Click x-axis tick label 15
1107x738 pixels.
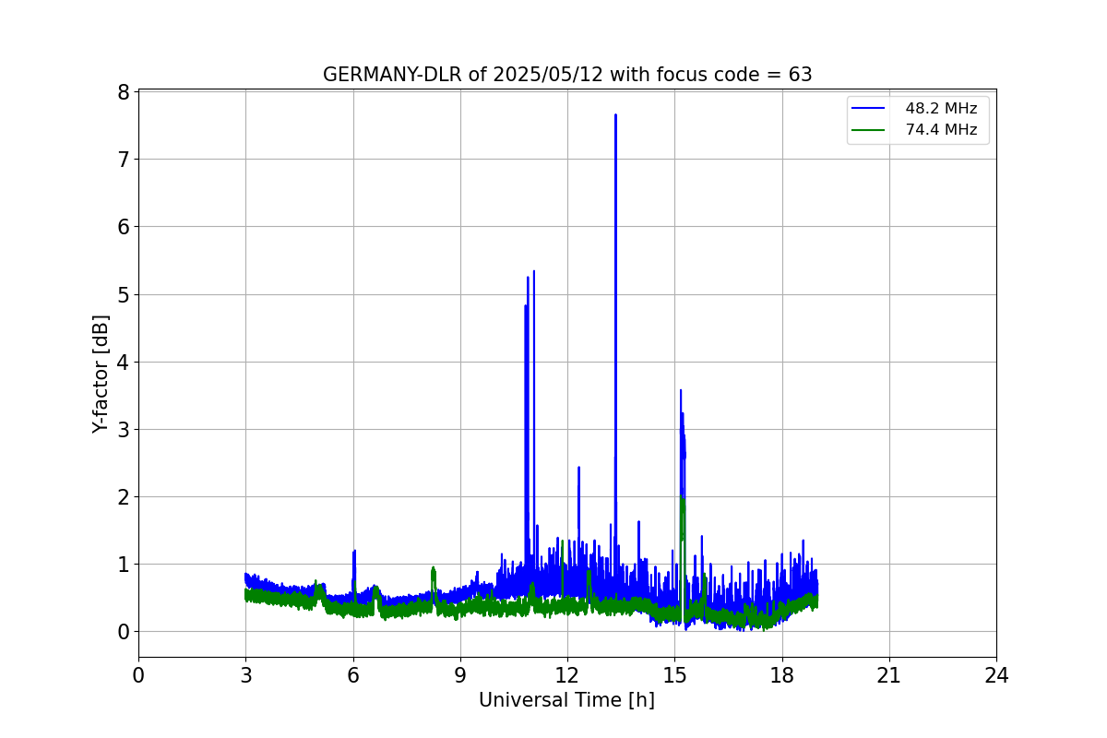point(674,675)
